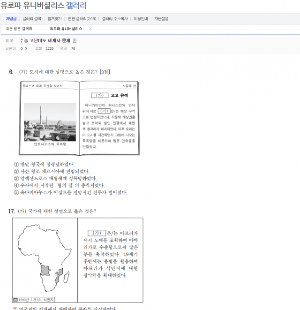Click the 고고 유적 heading in the book
Image resolution: width=300 pixels, height=310 pixels.
tap(119, 96)
